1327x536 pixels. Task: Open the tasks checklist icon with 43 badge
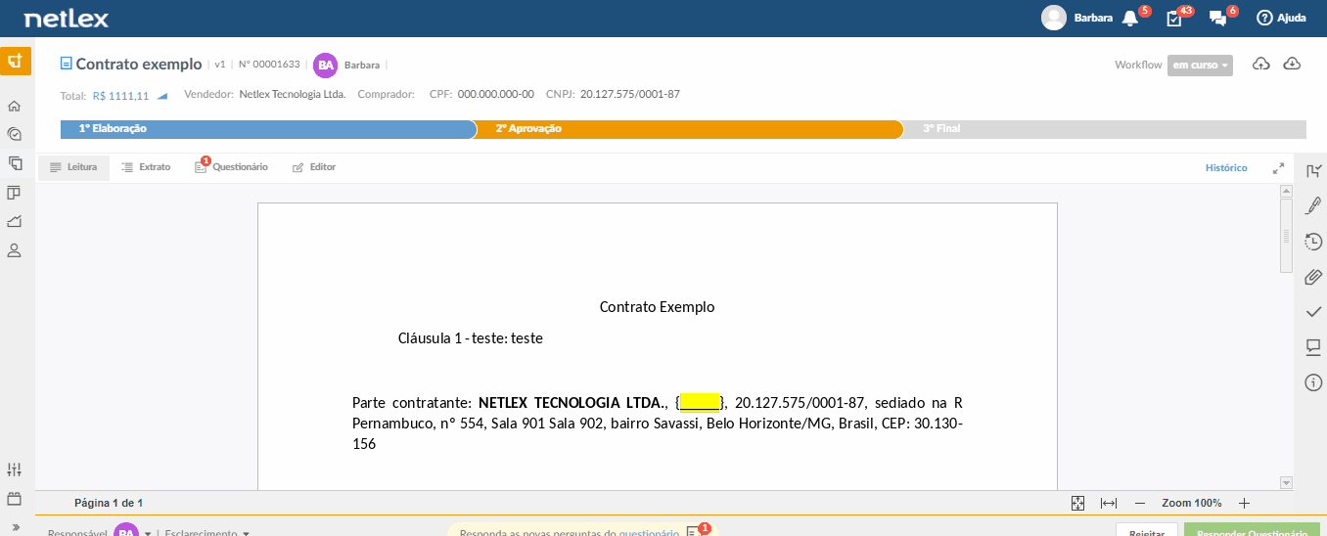(1174, 18)
